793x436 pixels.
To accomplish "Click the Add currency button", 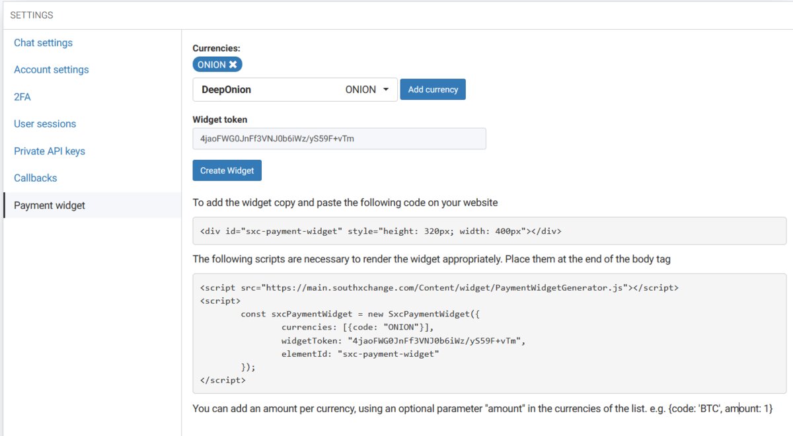I will click(x=433, y=90).
